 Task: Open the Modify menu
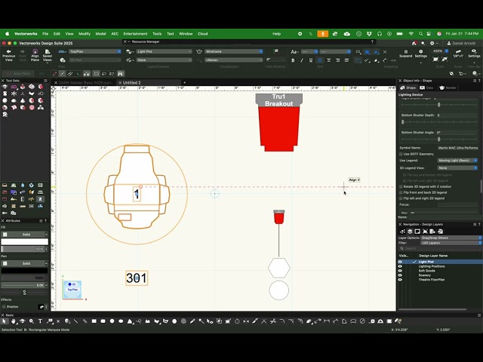(85, 34)
